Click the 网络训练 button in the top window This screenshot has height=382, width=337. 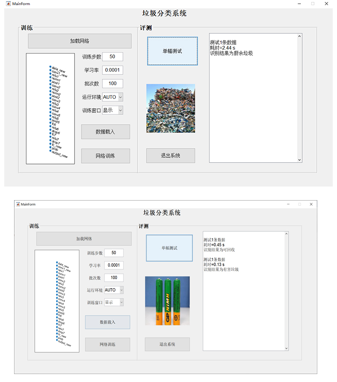106,156
